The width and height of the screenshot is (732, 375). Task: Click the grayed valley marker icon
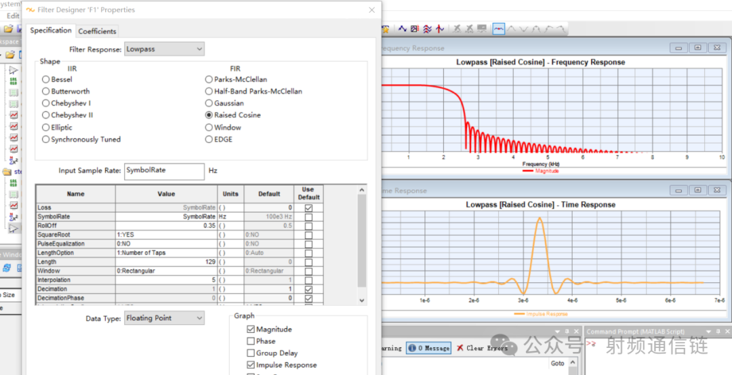[524, 29]
